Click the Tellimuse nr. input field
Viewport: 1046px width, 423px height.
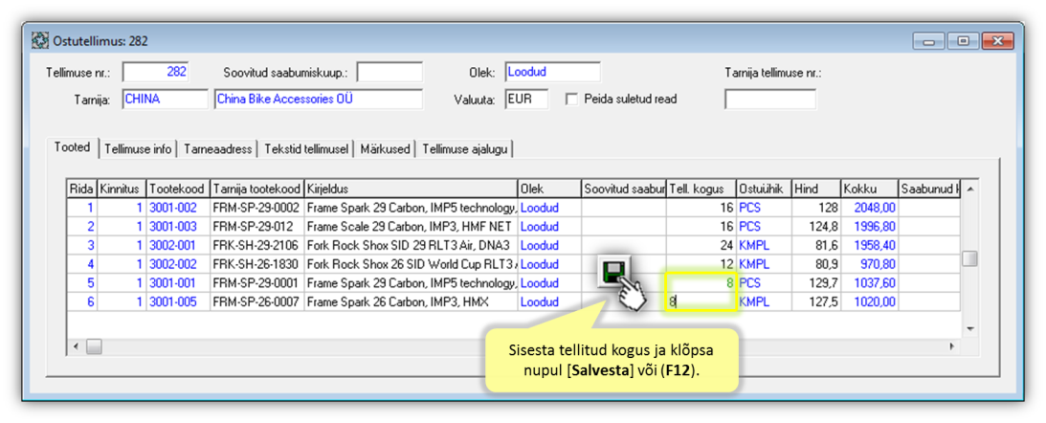click(x=156, y=72)
